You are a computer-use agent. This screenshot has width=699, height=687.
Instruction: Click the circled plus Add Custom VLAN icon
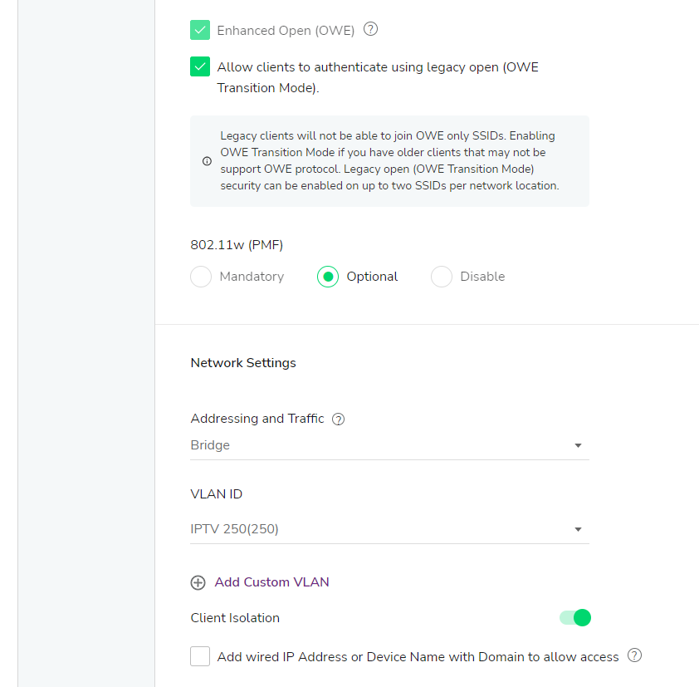(198, 582)
